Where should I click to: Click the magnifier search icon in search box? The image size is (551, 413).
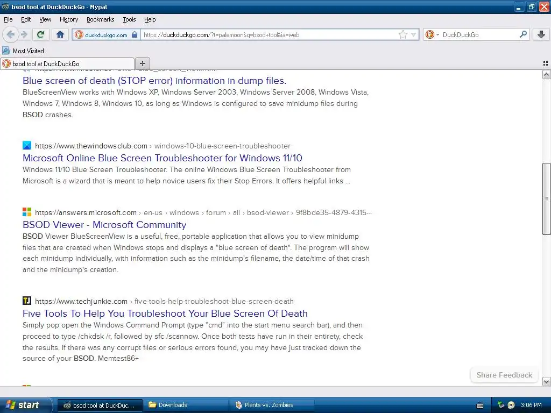pos(523,34)
